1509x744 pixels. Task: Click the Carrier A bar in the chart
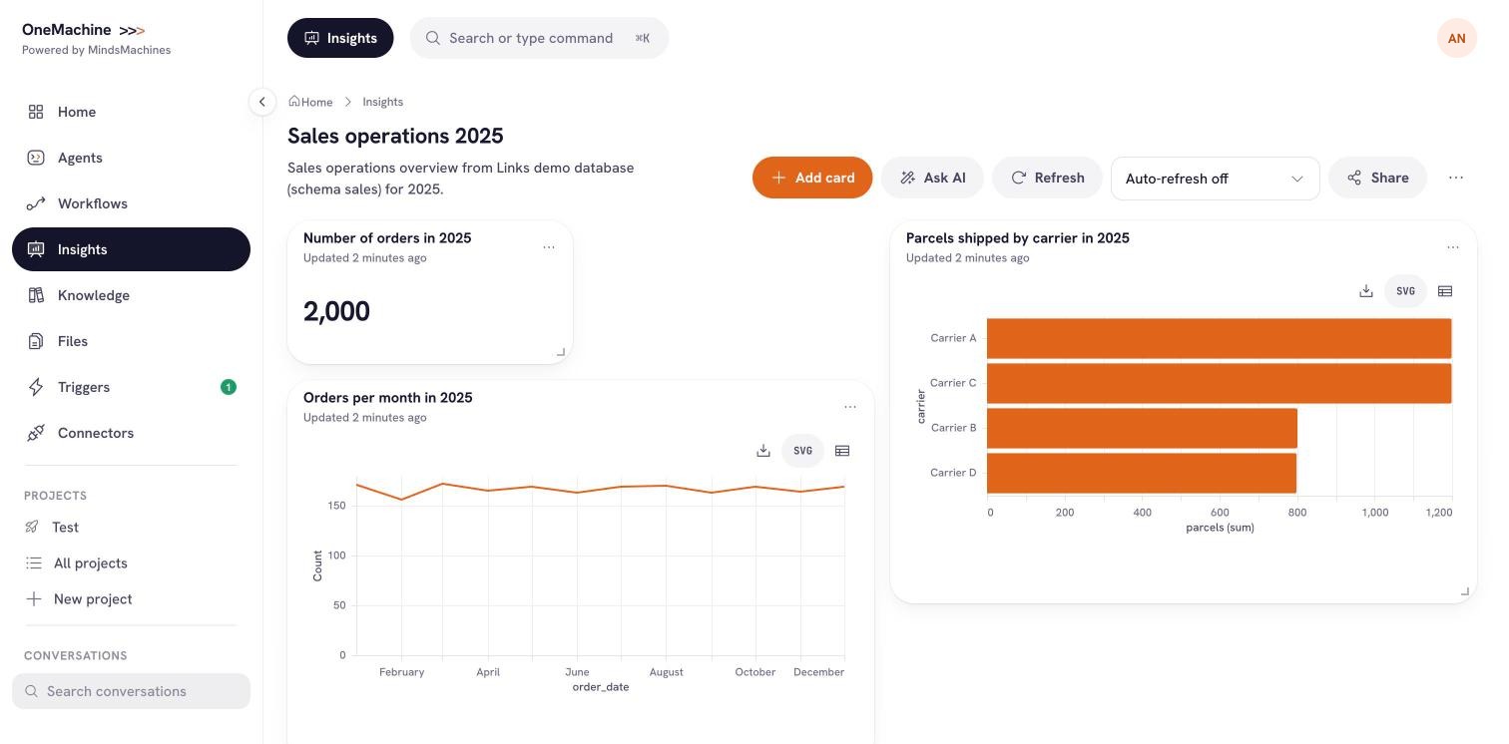1219,338
